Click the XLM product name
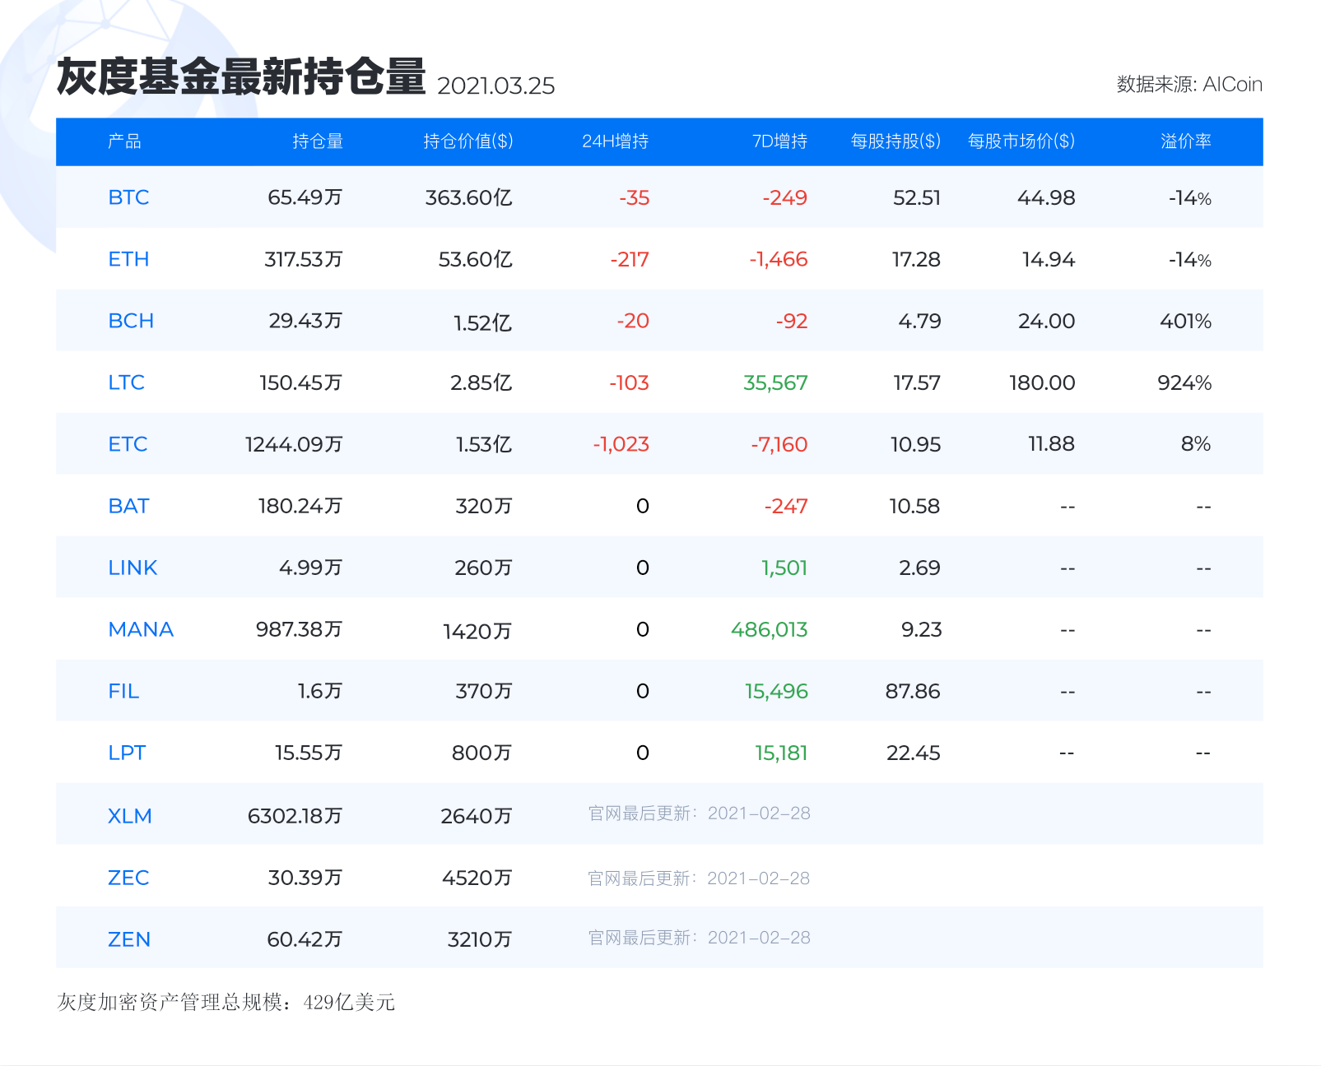 click(130, 816)
